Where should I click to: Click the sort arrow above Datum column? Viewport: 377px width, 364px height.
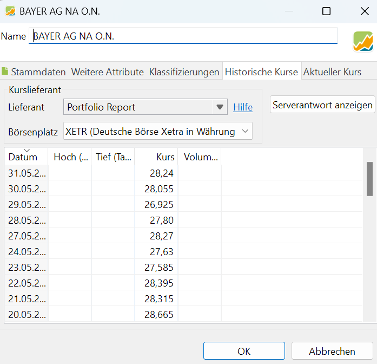point(27,151)
